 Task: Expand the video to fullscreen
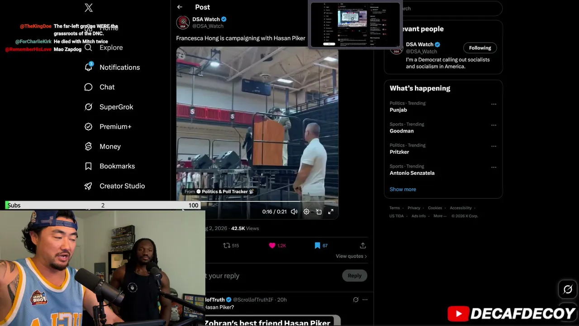point(331,211)
